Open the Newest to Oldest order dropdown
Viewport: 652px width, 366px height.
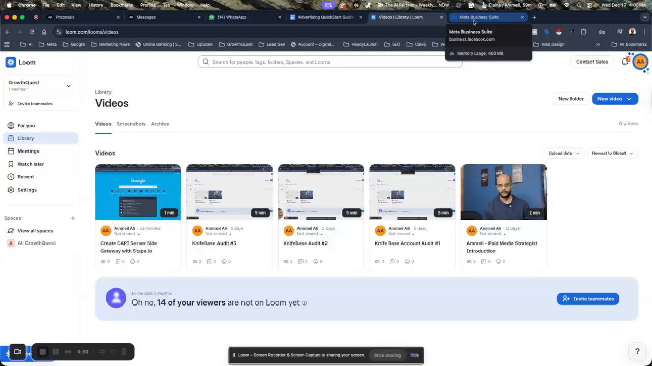point(612,153)
